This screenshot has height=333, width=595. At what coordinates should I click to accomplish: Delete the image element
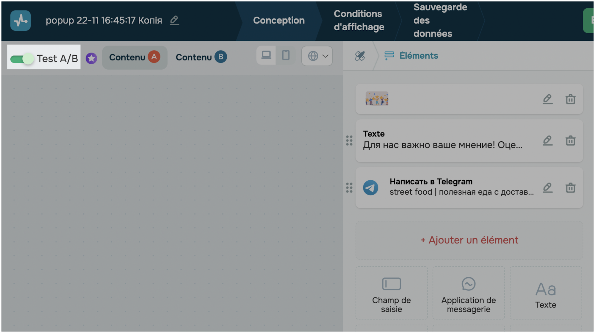click(570, 99)
